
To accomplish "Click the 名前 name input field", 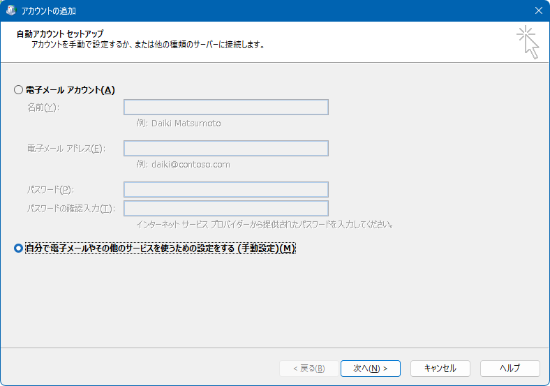I will pyautogui.click(x=225, y=107).
